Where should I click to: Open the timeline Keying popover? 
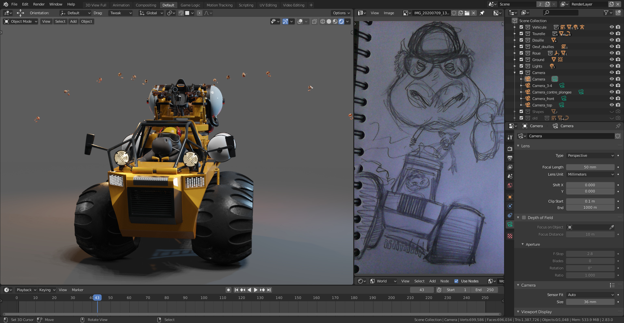point(47,290)
